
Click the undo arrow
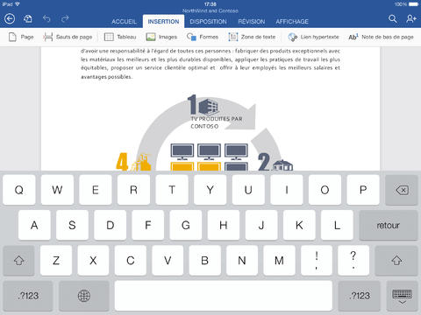(x=46, y=19)
